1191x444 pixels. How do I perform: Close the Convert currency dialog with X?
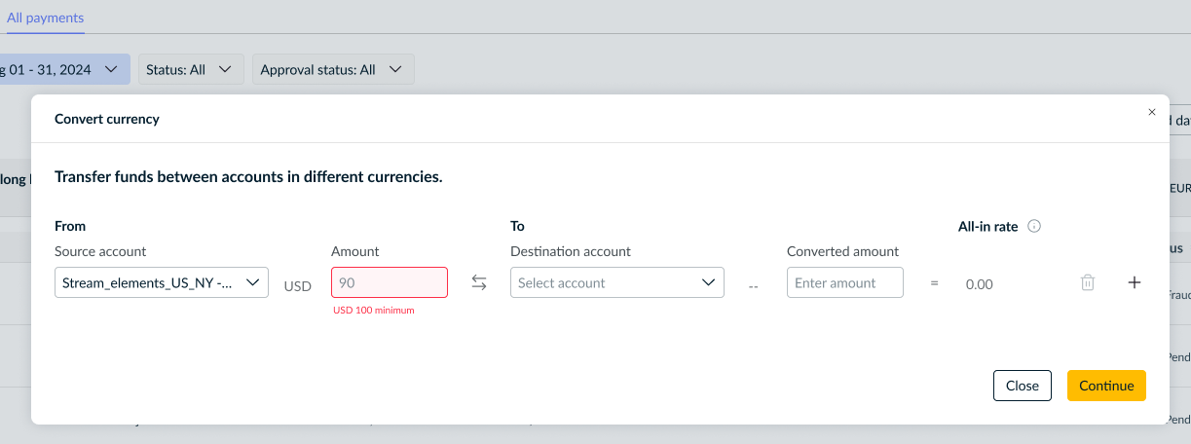coord(1152,112)
